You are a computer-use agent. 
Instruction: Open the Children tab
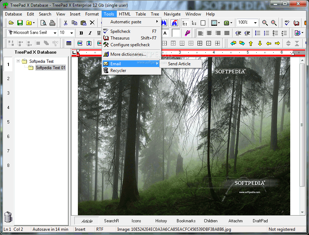pyautogui.click(x=211, y=221)
